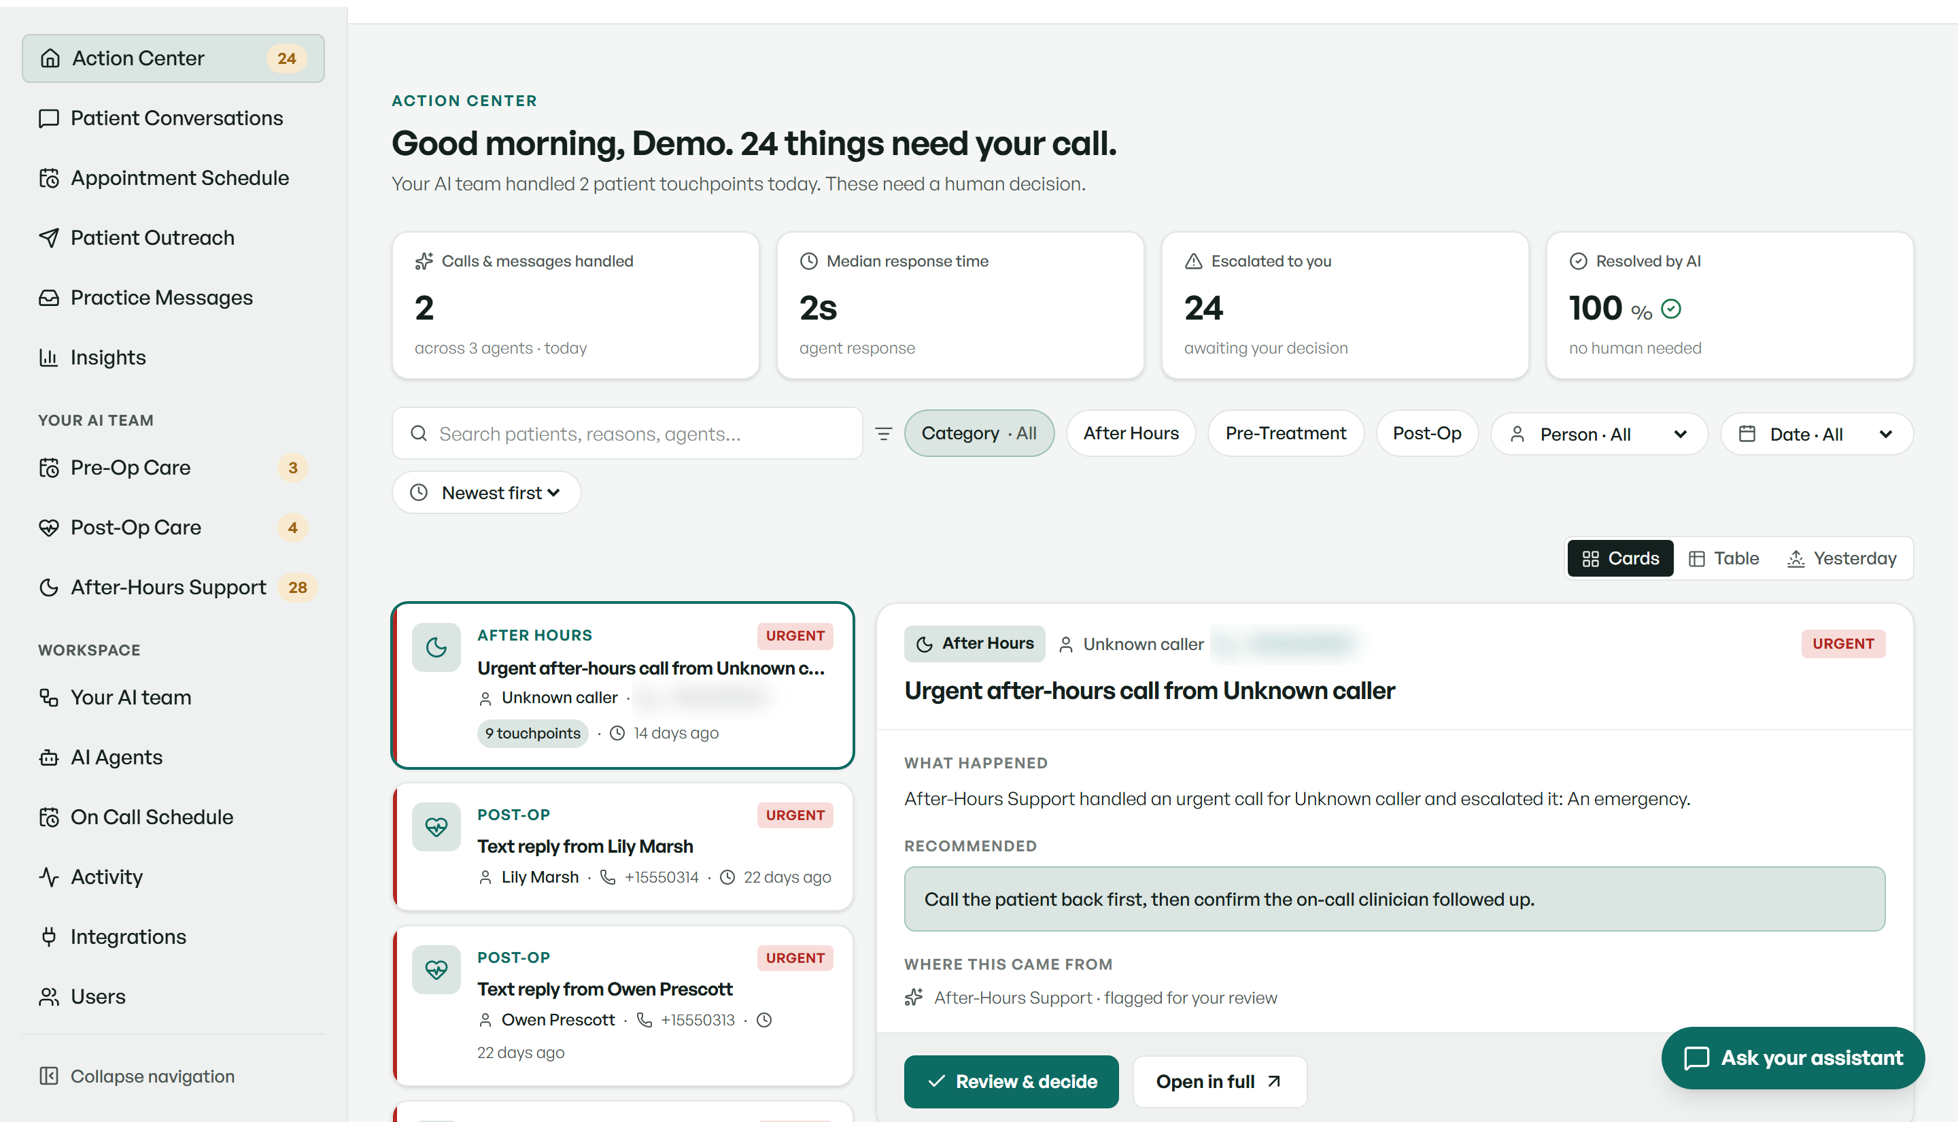Click the Activity pulse icon
Viewport: 1958px width, 1122px height.
point(48,877)
